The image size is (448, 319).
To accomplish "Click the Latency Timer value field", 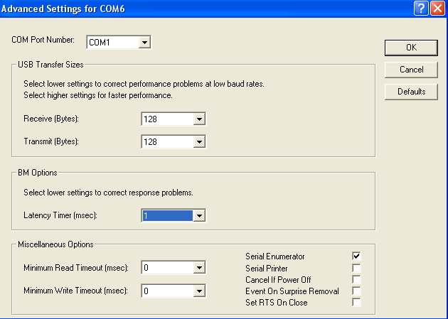I will [x=166, y=216].
